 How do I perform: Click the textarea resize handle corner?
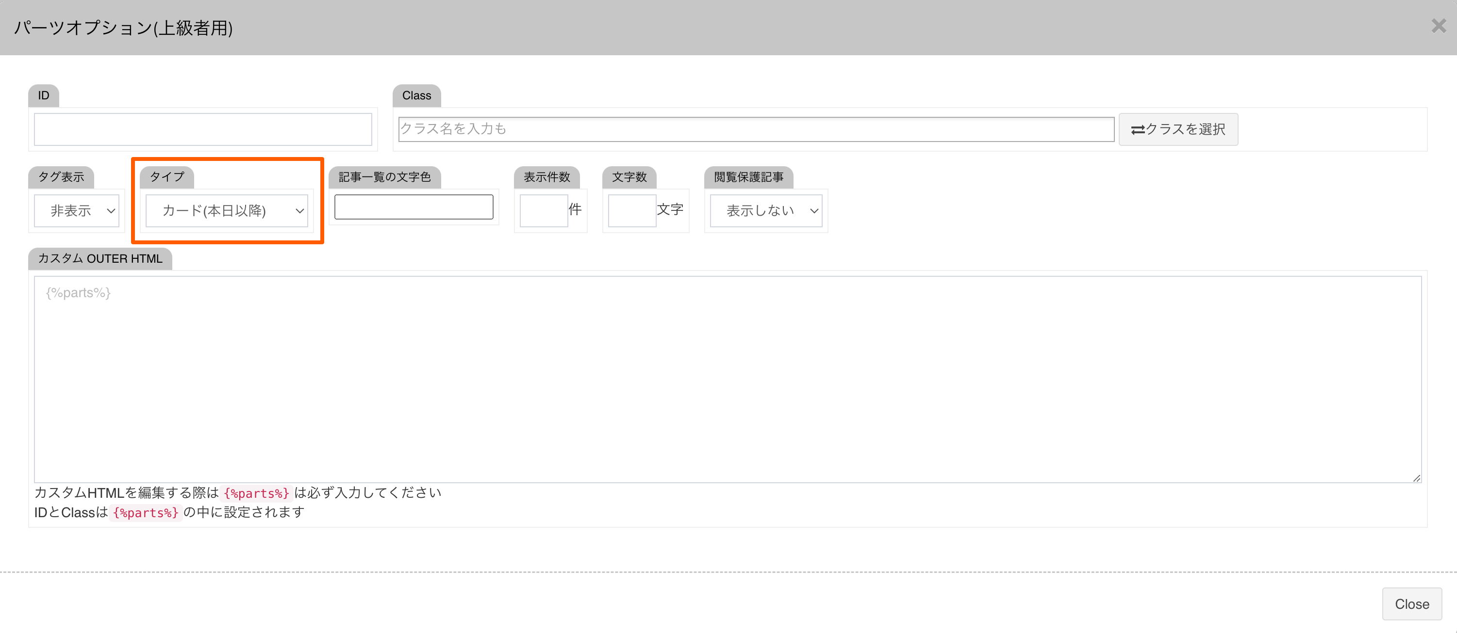[x=1416, y=478]
